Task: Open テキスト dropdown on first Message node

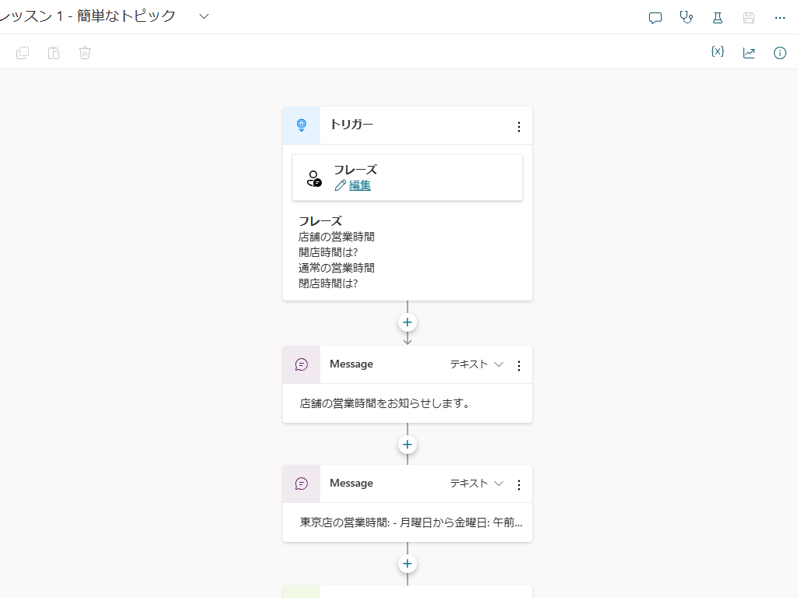Action: click(476, 364)
